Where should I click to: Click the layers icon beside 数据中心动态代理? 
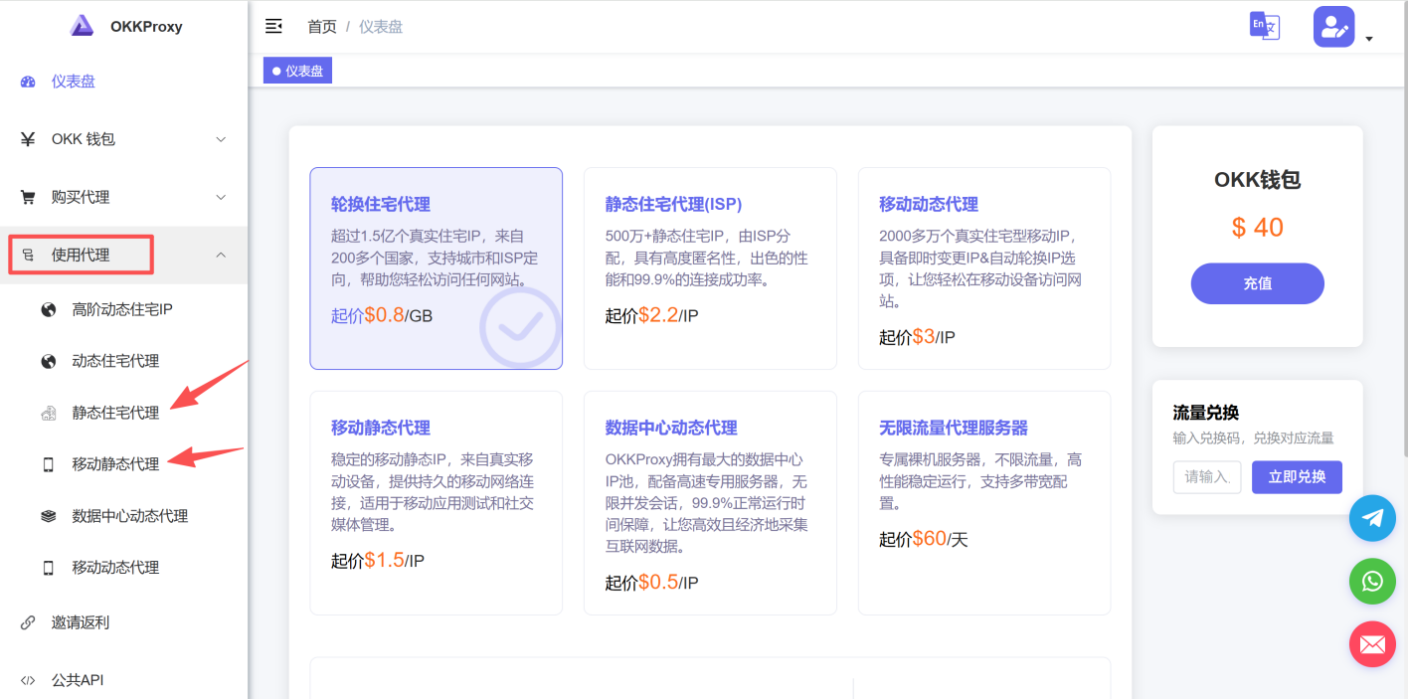coord(48,516)
